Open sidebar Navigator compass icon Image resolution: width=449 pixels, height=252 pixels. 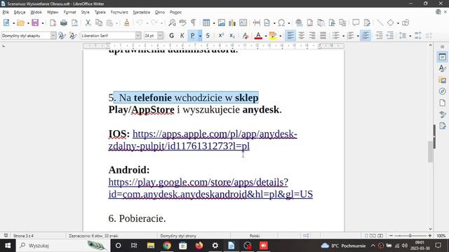point(443,92)
